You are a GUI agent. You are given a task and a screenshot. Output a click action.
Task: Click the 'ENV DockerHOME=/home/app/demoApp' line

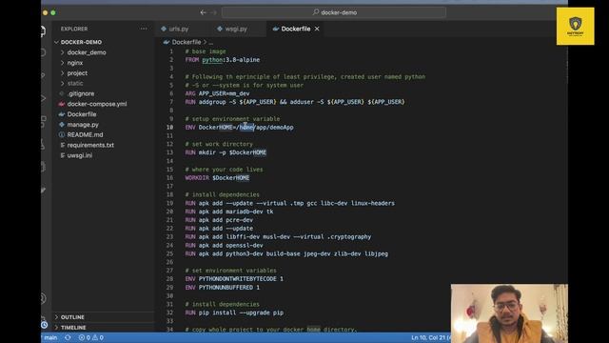click(239, 127)
